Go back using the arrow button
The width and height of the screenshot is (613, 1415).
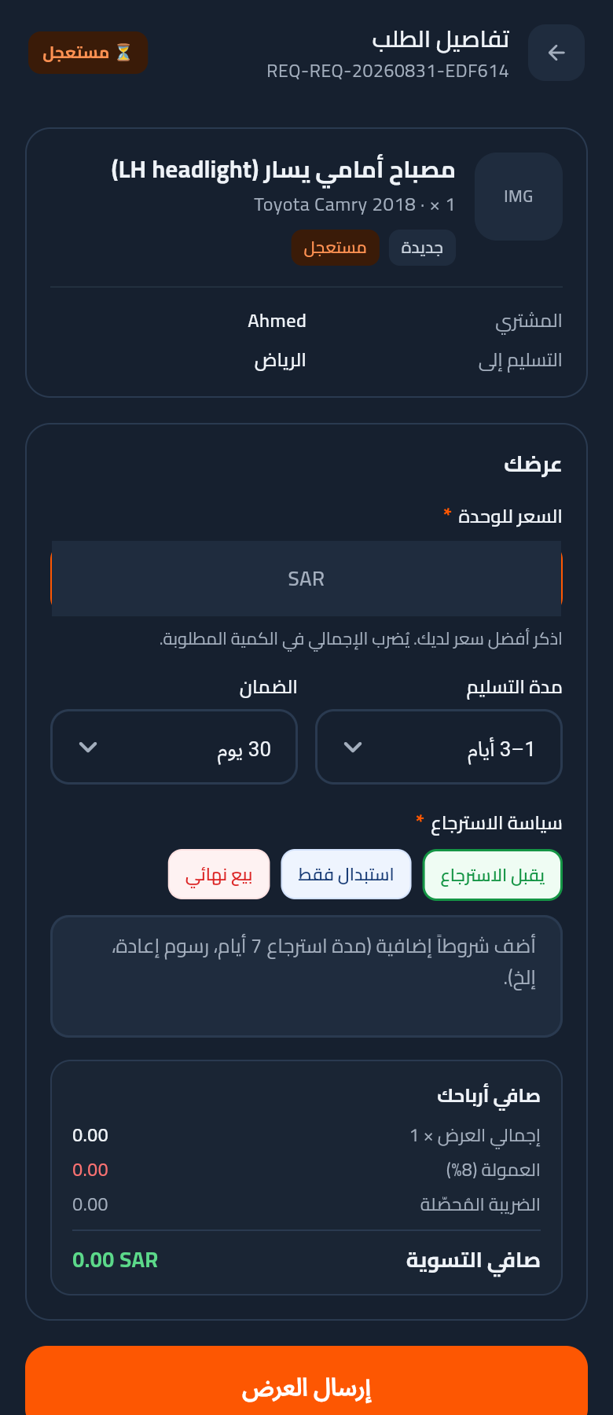556,53
